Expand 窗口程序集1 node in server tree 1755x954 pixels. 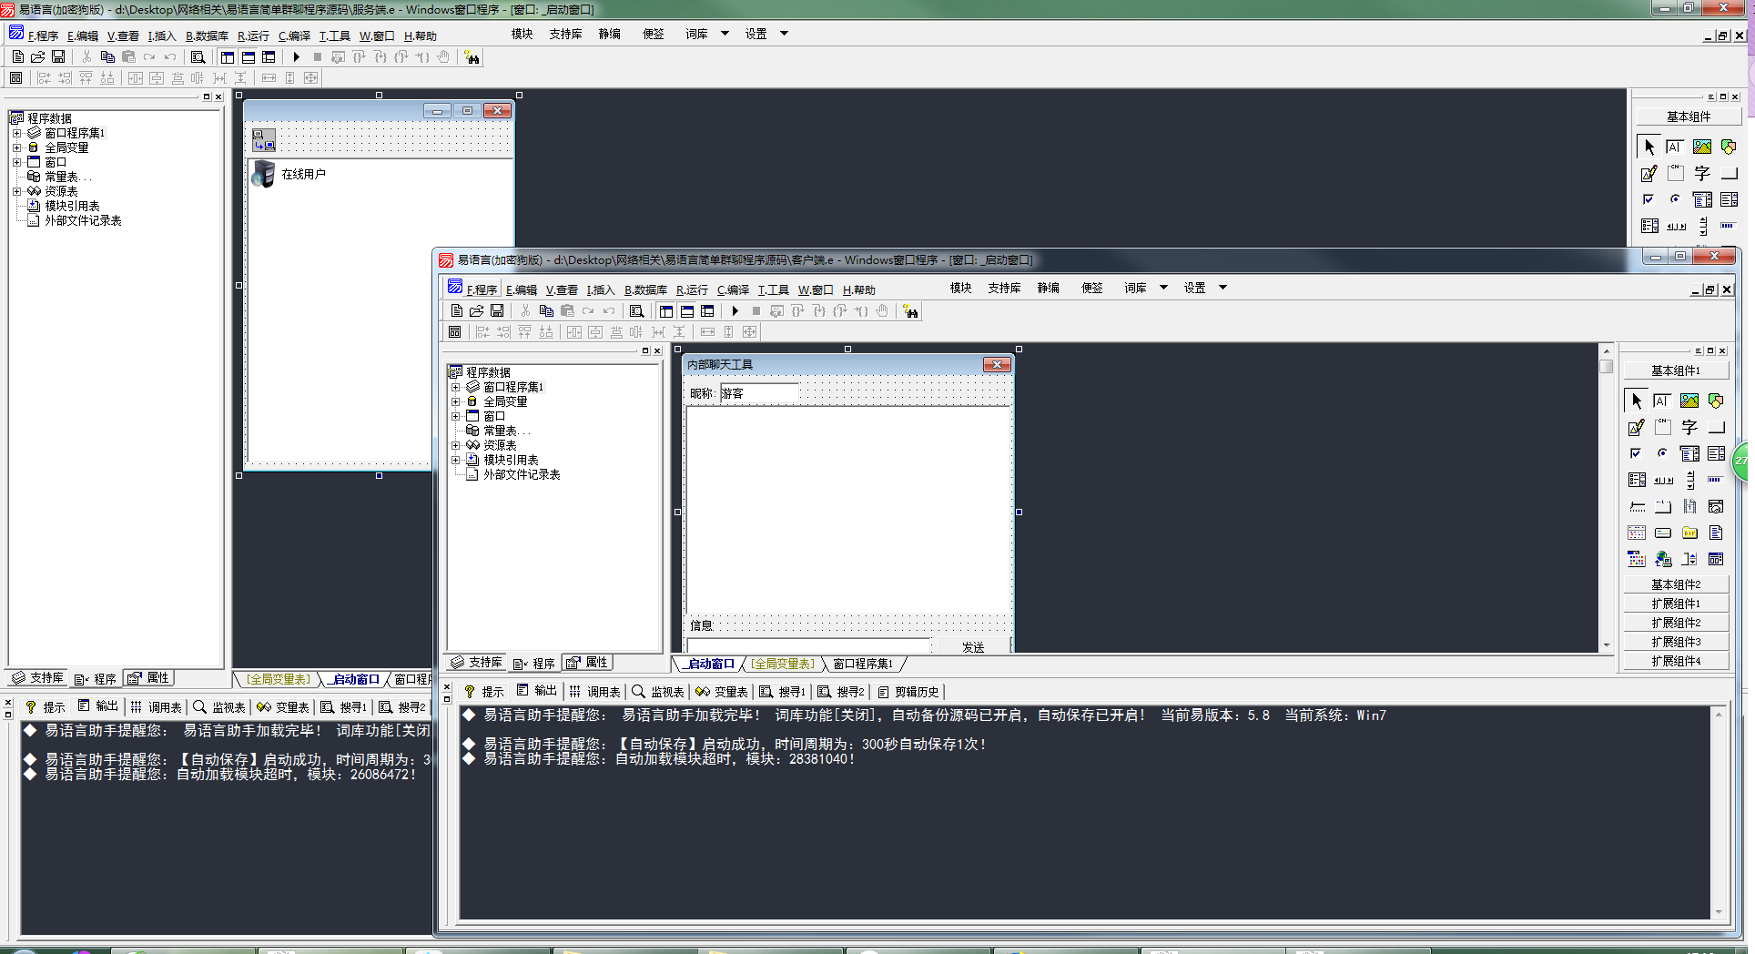16,133
